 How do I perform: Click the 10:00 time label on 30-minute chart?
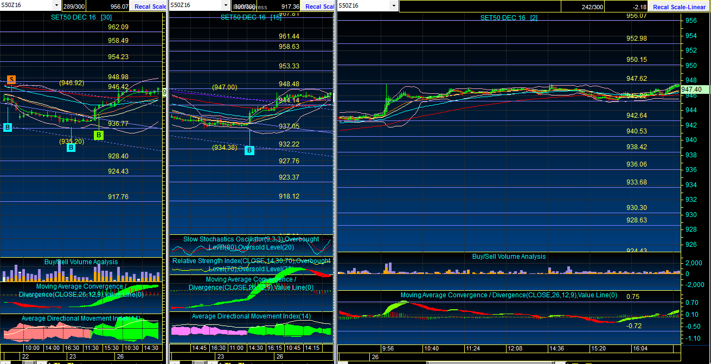[34, 348]
